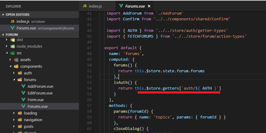Collapse the OPEN EDITORS section
This screenshot has height=133, width=266.
click(x=3, y=15)
